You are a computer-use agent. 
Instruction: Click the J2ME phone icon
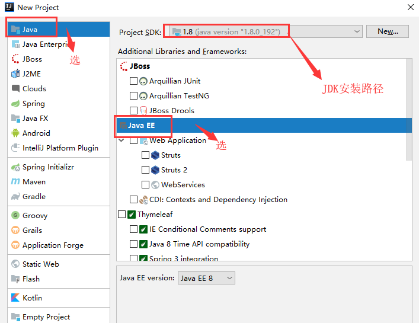tap(15, 73)
